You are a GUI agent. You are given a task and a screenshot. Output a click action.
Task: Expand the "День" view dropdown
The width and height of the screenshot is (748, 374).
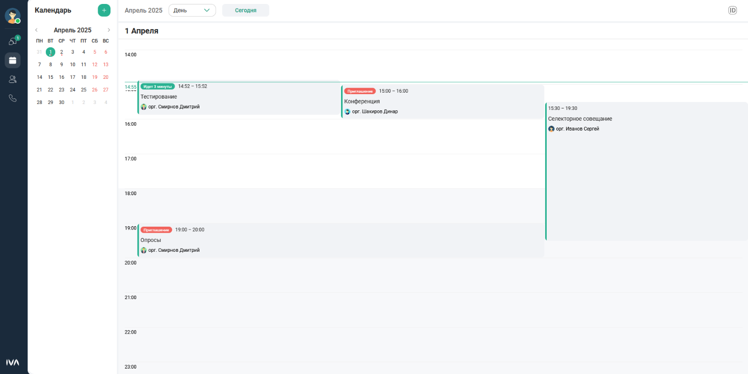[192, 10]
